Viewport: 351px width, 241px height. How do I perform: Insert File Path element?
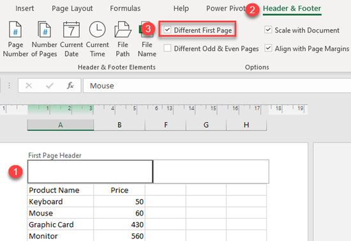(x=123, y=39)
